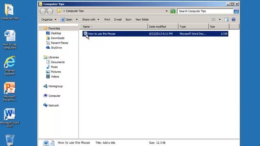260x146 pixels.
Task: Click E-mail in the toolbar
Action: coord(118,19)
